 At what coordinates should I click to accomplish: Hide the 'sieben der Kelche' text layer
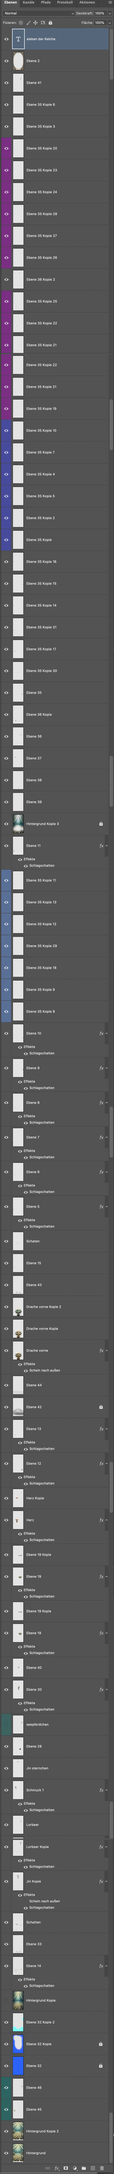click(x=6, y=39)
